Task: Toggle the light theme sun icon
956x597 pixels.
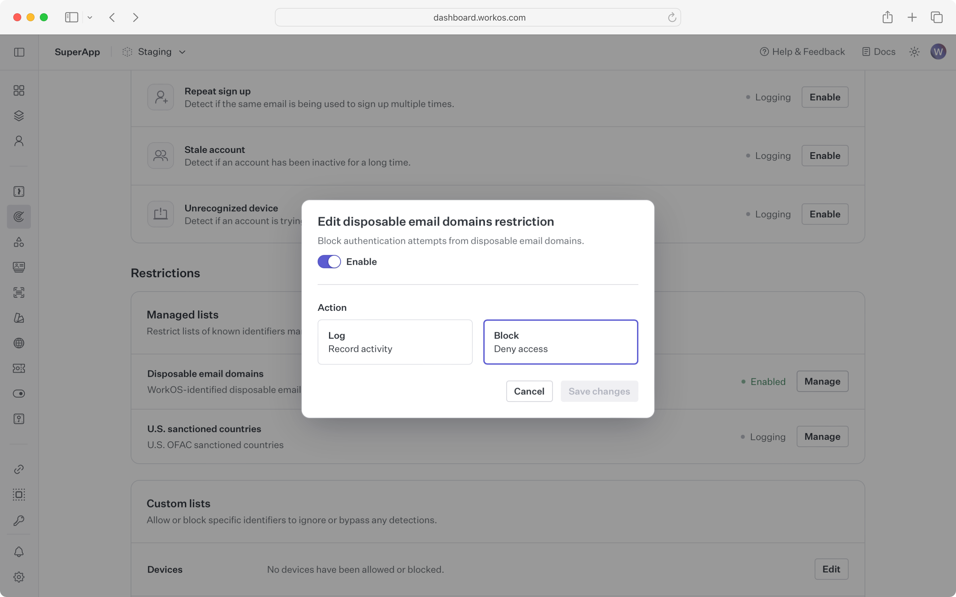Action: coord(914,52)
